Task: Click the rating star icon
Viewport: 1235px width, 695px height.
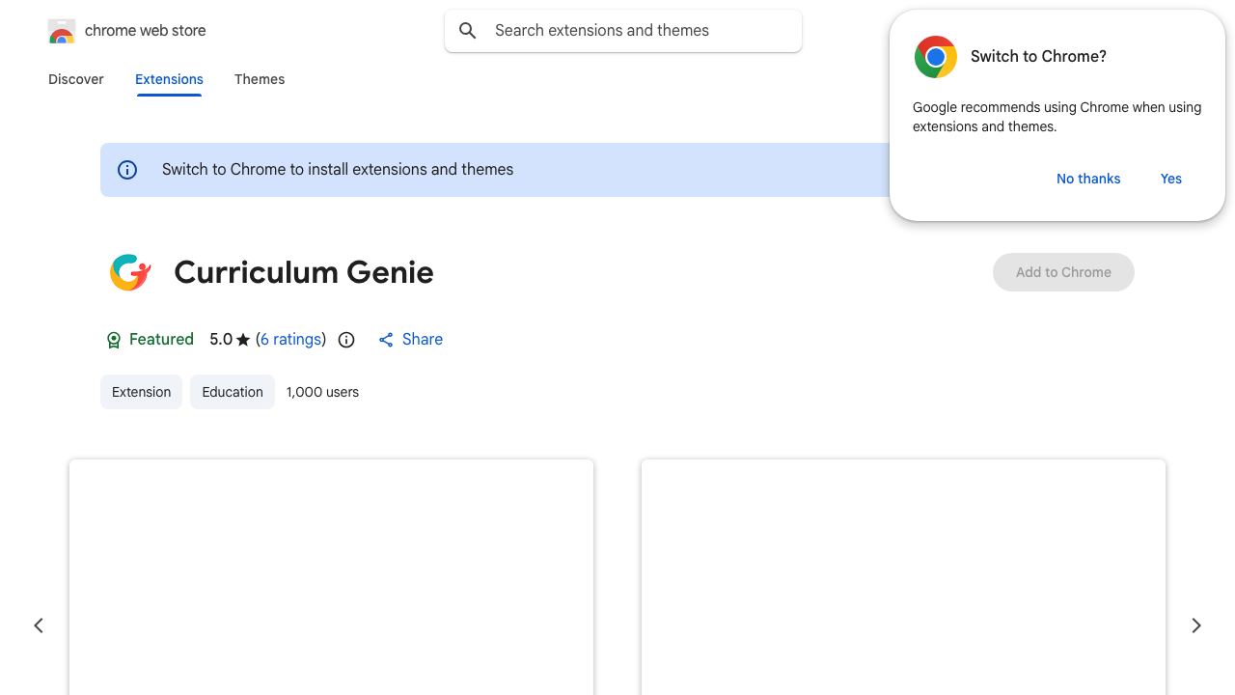Action: point(243,340)
